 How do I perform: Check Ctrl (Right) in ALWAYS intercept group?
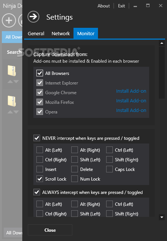pos(40,214)
